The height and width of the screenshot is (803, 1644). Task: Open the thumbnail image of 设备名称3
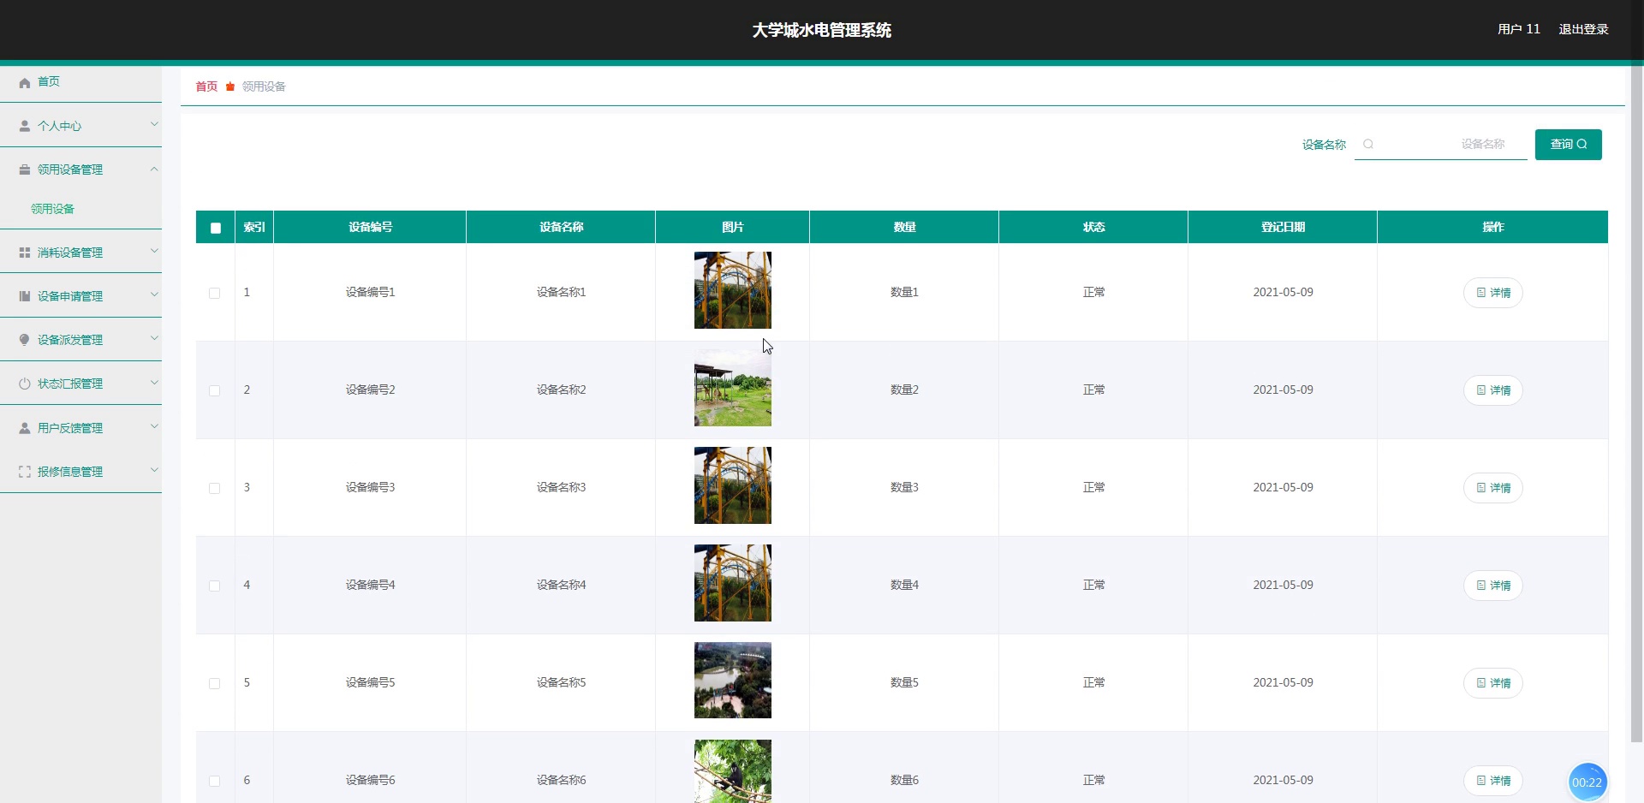click(x=732, y=485)
